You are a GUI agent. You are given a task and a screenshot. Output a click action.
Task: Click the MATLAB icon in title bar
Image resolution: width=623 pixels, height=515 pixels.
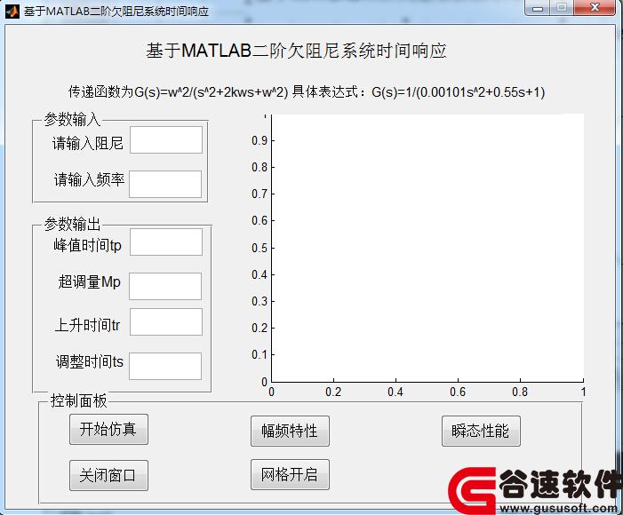pyautogui.click(x=12, y=12)
